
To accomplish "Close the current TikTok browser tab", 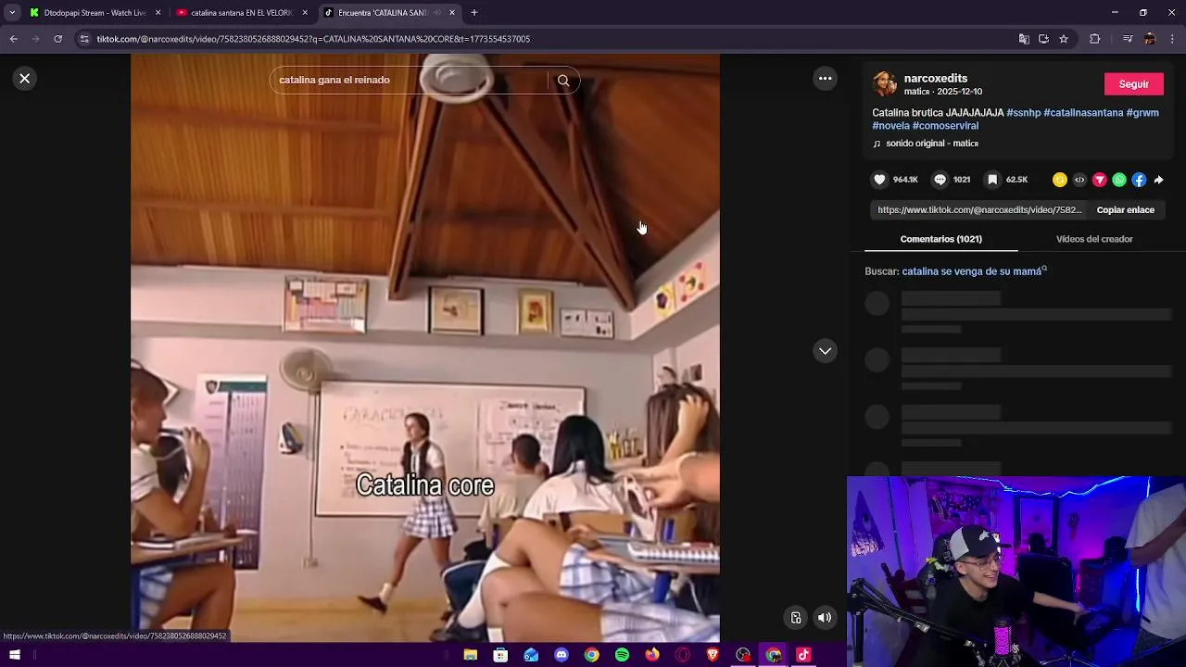I will [452, 13].
